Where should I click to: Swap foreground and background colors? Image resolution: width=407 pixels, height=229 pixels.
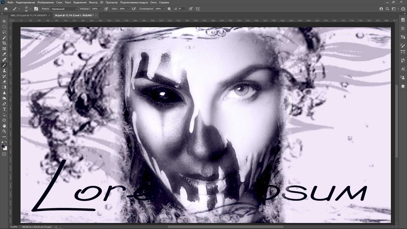tap(6, 142)
